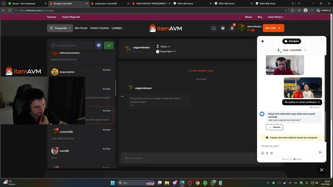Click the itemAVM logo in header
This screenshot has width=333, height=187.
(x=166, y=28)
